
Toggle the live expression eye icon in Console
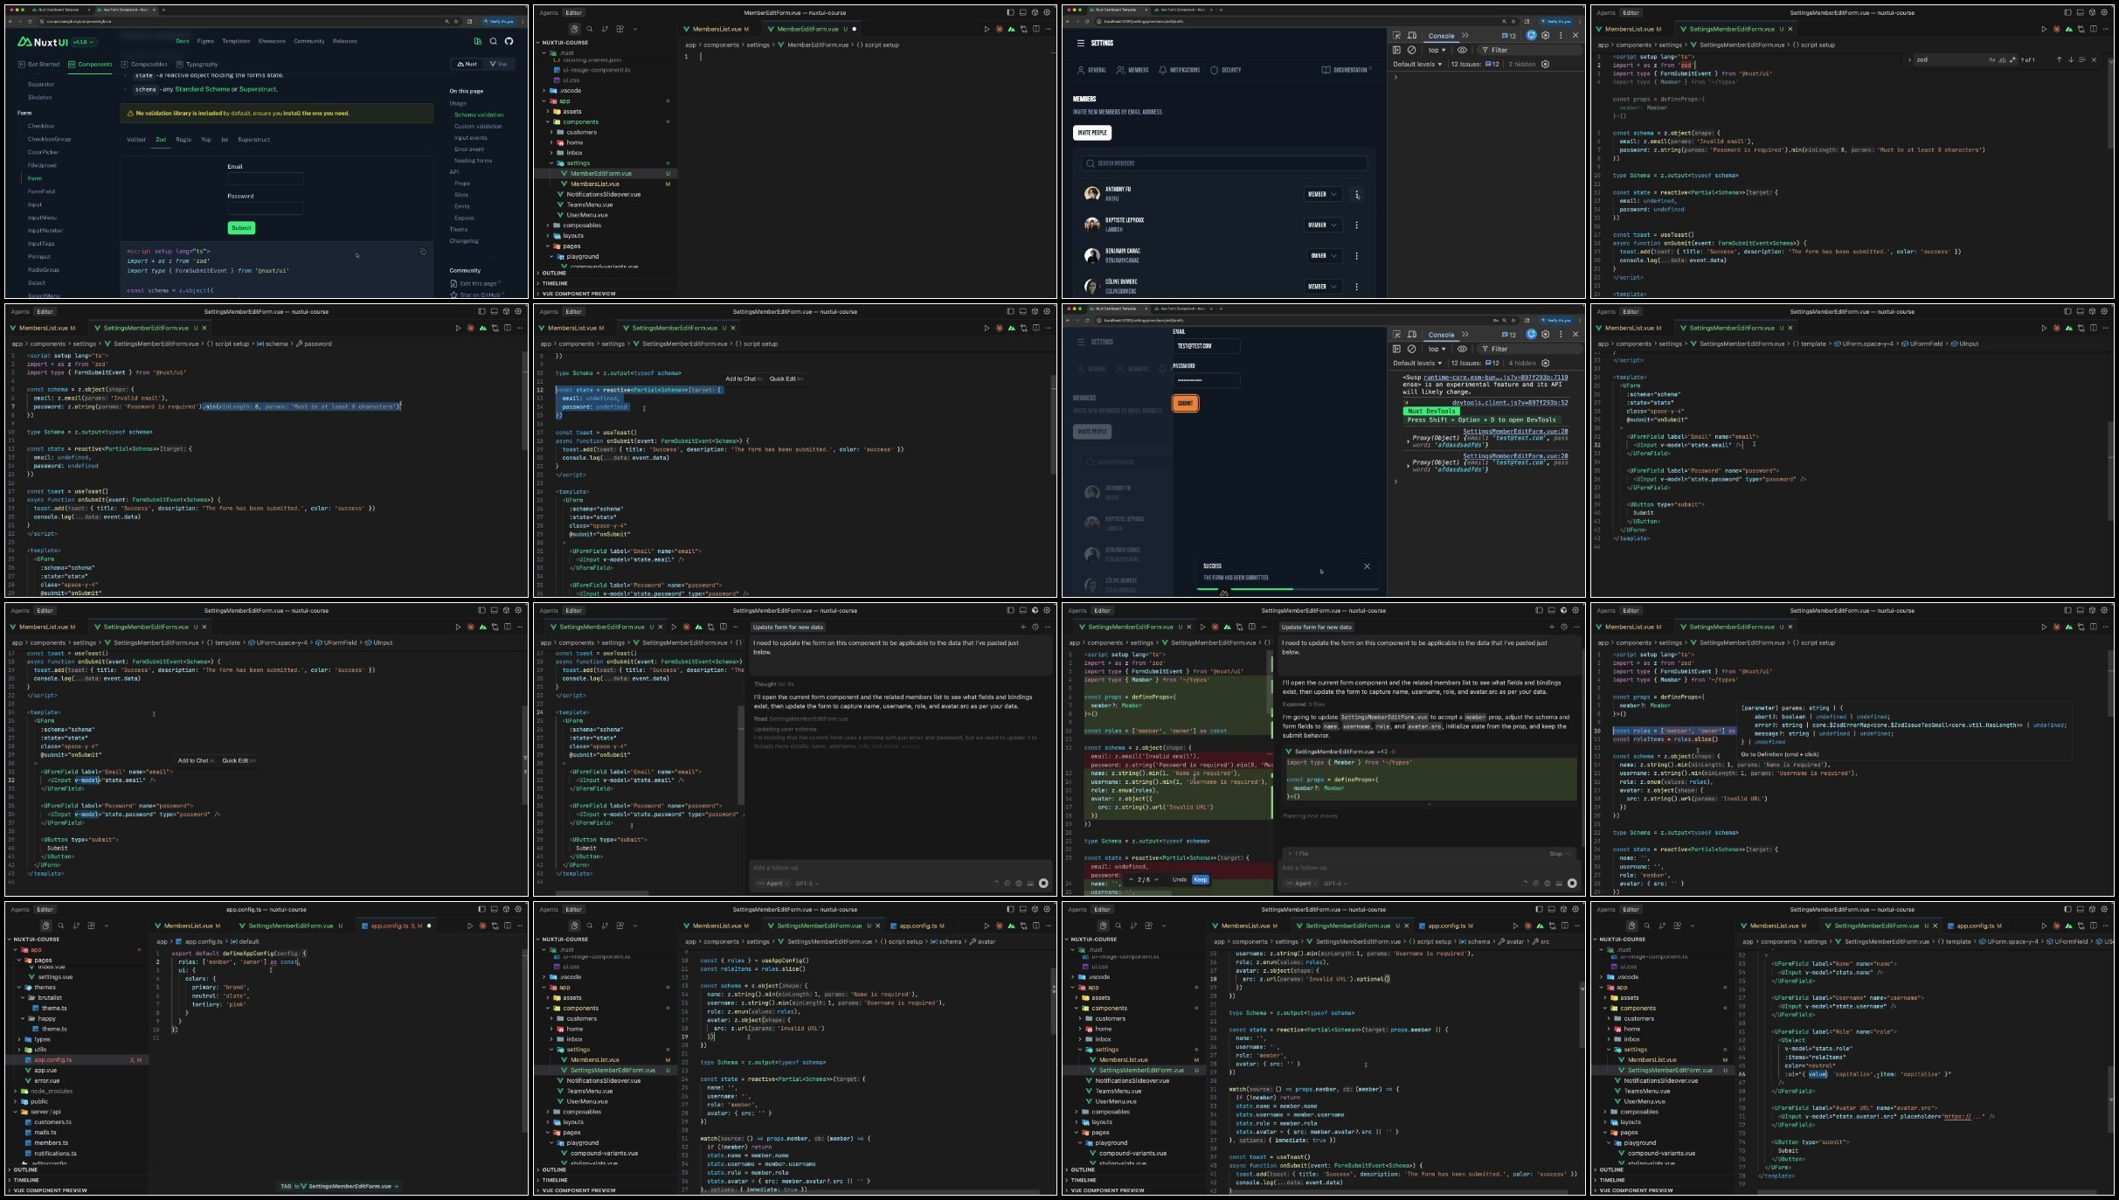tap(1462, 51)
